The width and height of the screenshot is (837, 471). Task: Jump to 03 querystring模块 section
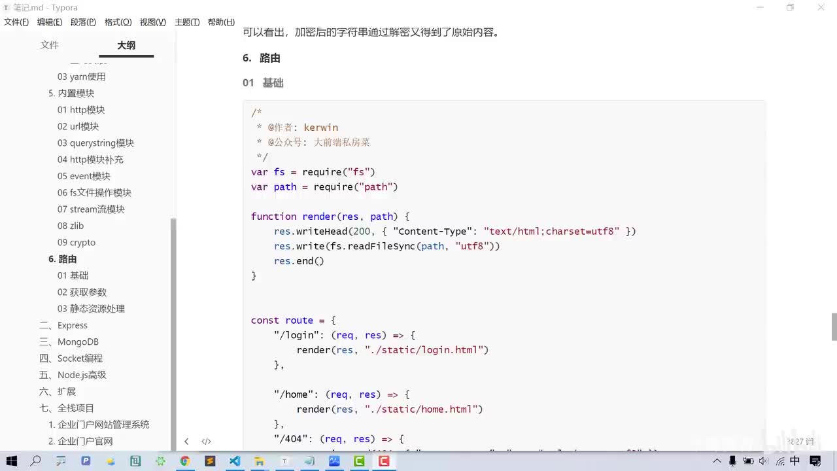(95, 143)
